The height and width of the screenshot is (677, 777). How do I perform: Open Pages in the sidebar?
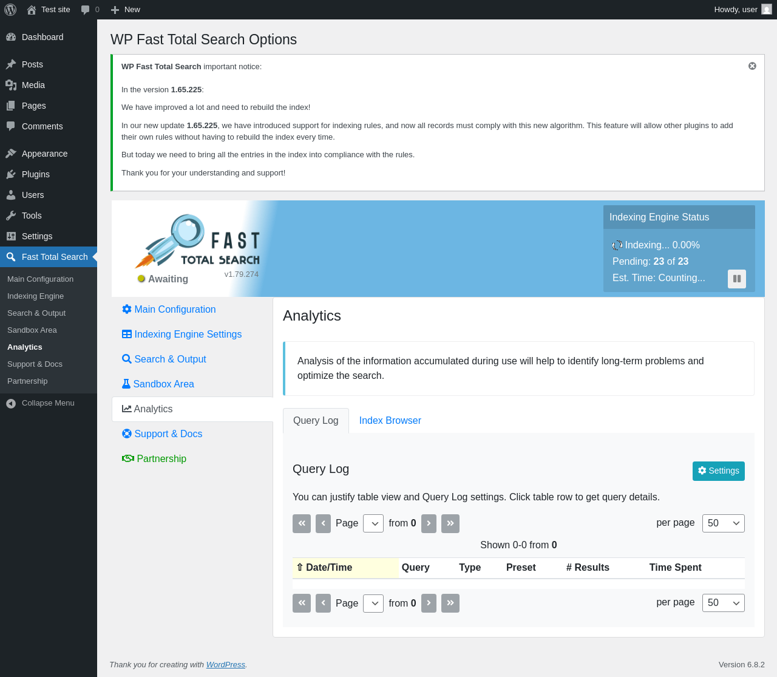pyautogui.click(x=49, y=106)
